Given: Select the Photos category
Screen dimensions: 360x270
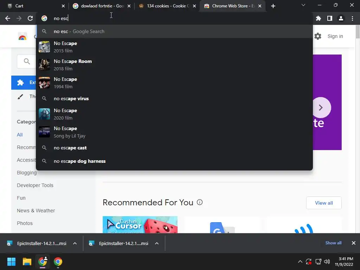Looking at the screenshot, I should click(x=25, y=223).
